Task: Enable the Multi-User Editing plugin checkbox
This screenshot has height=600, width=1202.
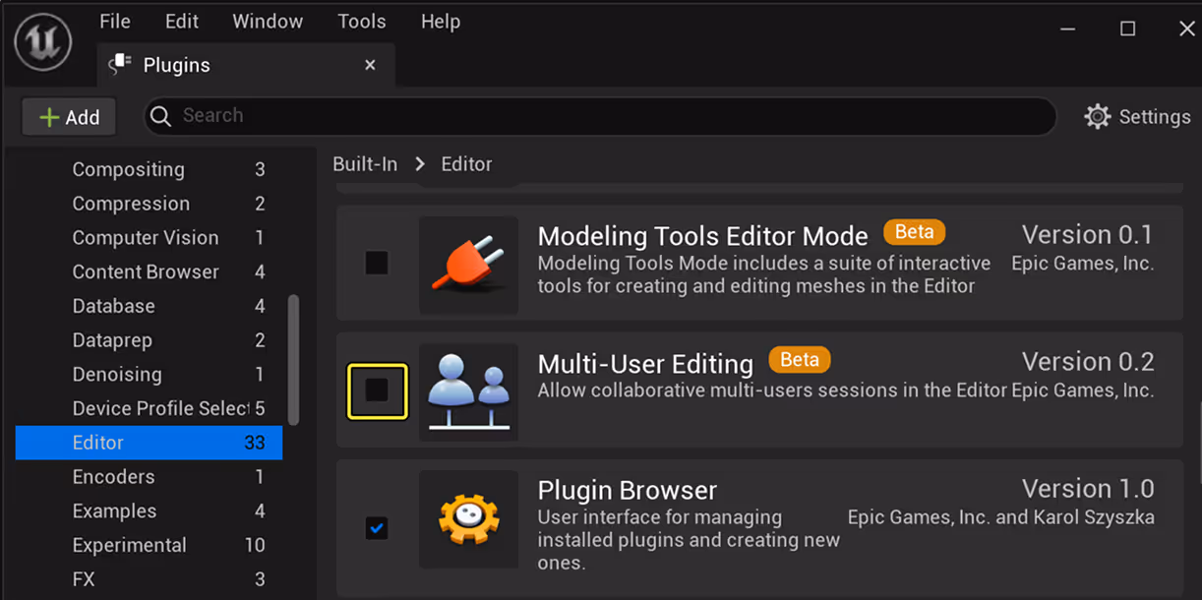Action: 377,390
